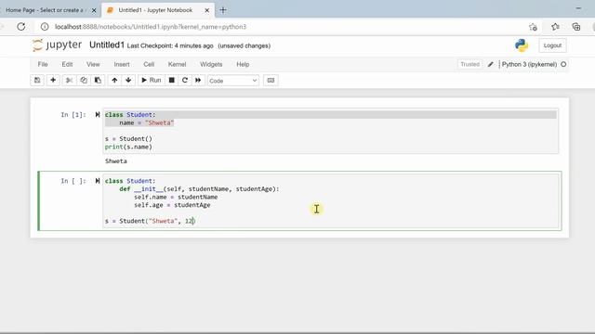
Task: Open the Kernel menu
Action: click(177, 64)
